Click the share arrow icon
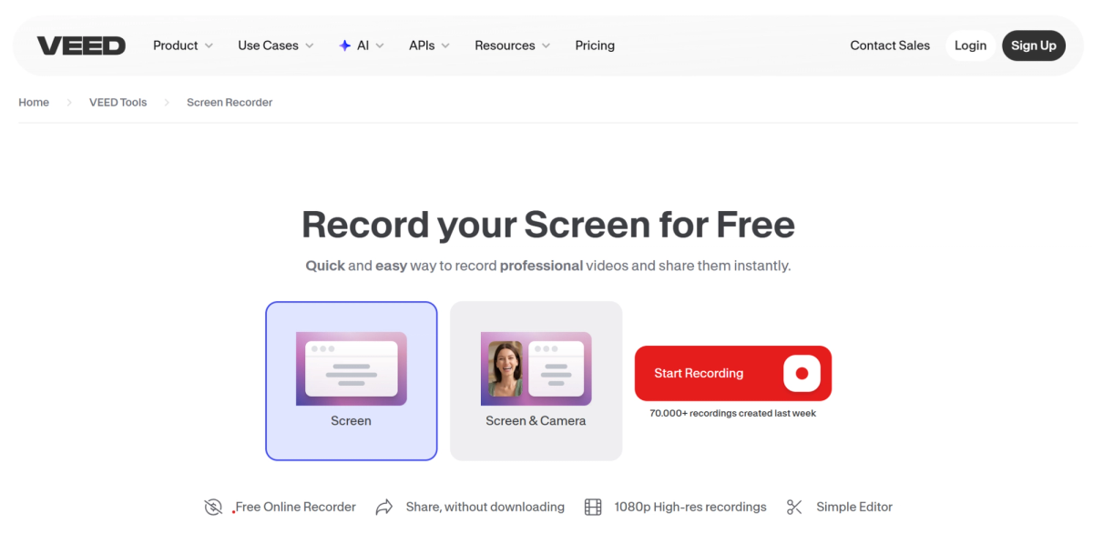Viewport: 1093px width, 553px height. coord(384,507)
